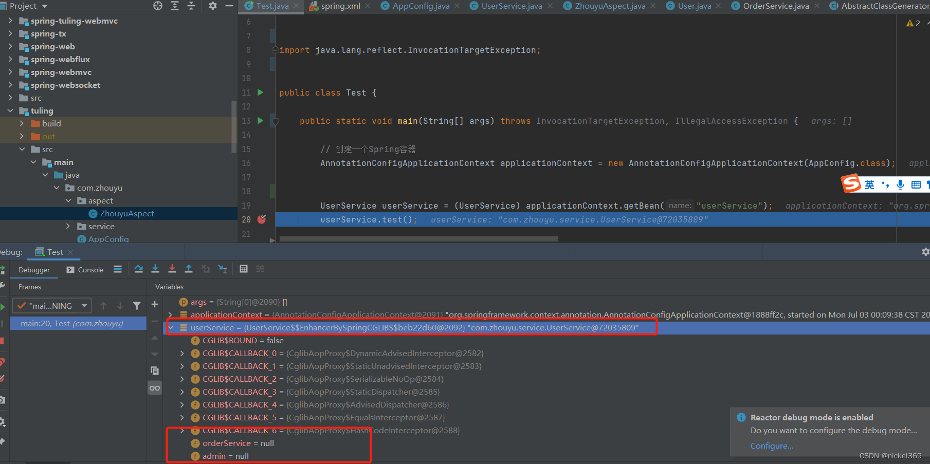Select ZhouyuAspect class in tree

coord(127,213)
